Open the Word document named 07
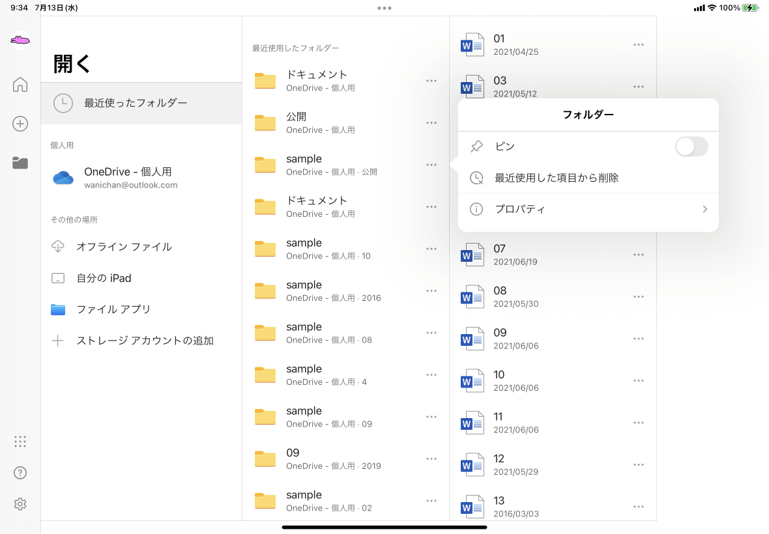Viewport: 769px width, 534px height. [x=500, y=255]
